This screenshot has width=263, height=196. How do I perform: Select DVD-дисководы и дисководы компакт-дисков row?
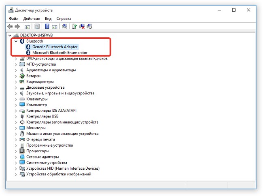click(x=67, y=59)
